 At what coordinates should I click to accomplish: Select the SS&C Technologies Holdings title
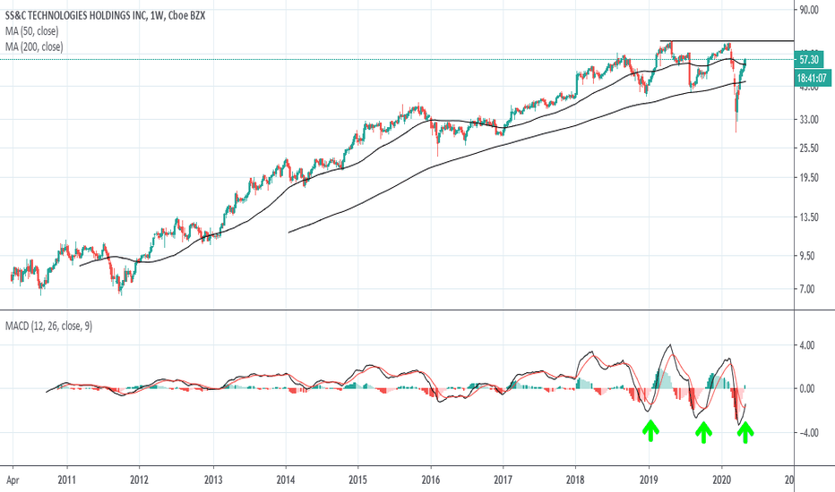[105, 15]
